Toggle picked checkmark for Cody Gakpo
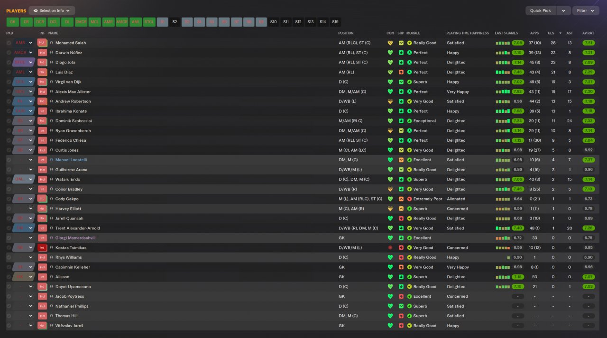The height and width of the screenshot is (338, 607). [9, 199]
